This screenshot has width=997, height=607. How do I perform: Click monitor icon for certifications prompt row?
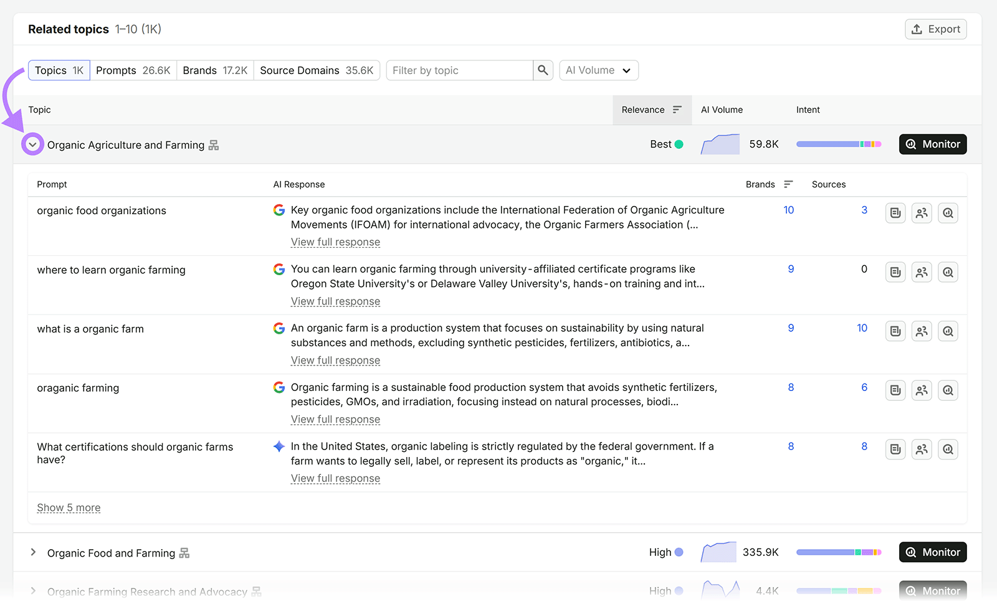[x=948, y=449]
